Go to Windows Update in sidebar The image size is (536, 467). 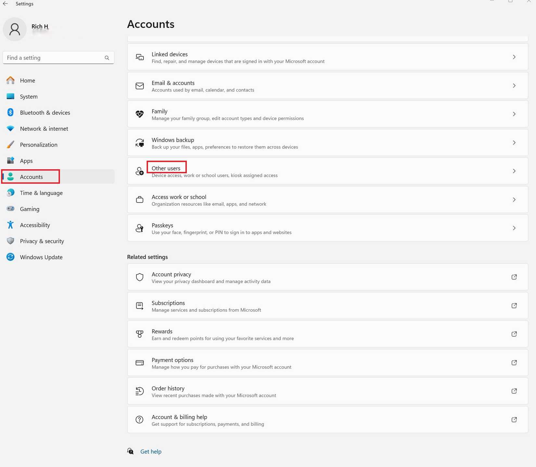(x=41, y=257)
